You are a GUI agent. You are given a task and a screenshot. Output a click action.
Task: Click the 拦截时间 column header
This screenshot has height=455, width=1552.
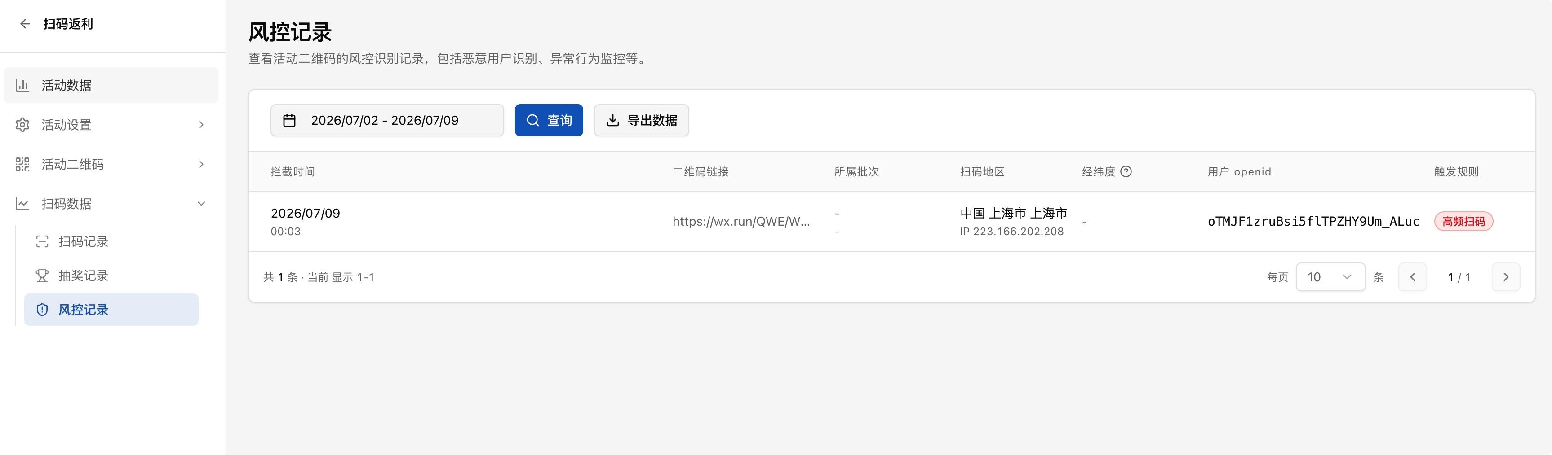click(x=293, y=171)
